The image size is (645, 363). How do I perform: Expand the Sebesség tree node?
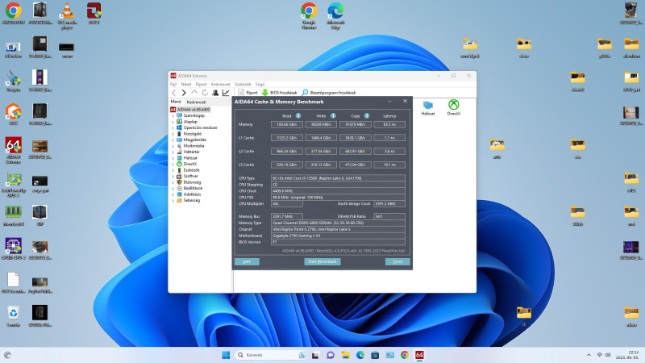[x=173, y=200]
